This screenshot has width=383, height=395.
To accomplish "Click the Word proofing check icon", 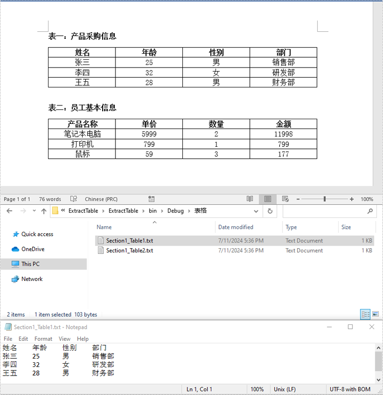I will pos(74,199).
